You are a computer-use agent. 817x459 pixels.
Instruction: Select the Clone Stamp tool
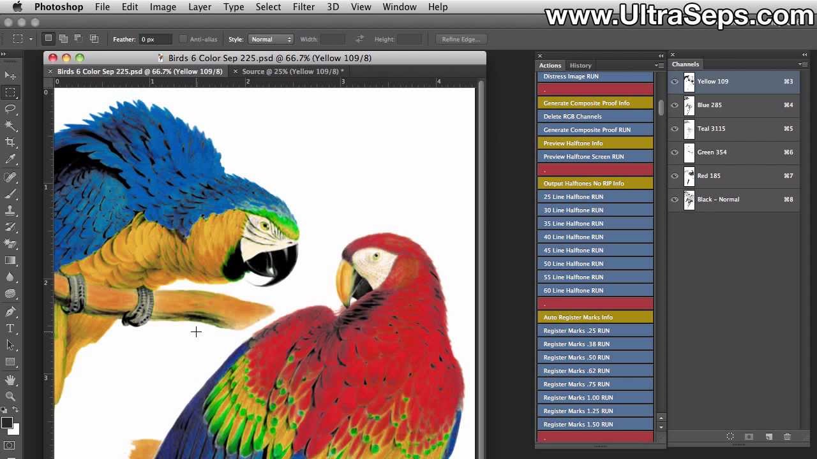pos(10,210)
